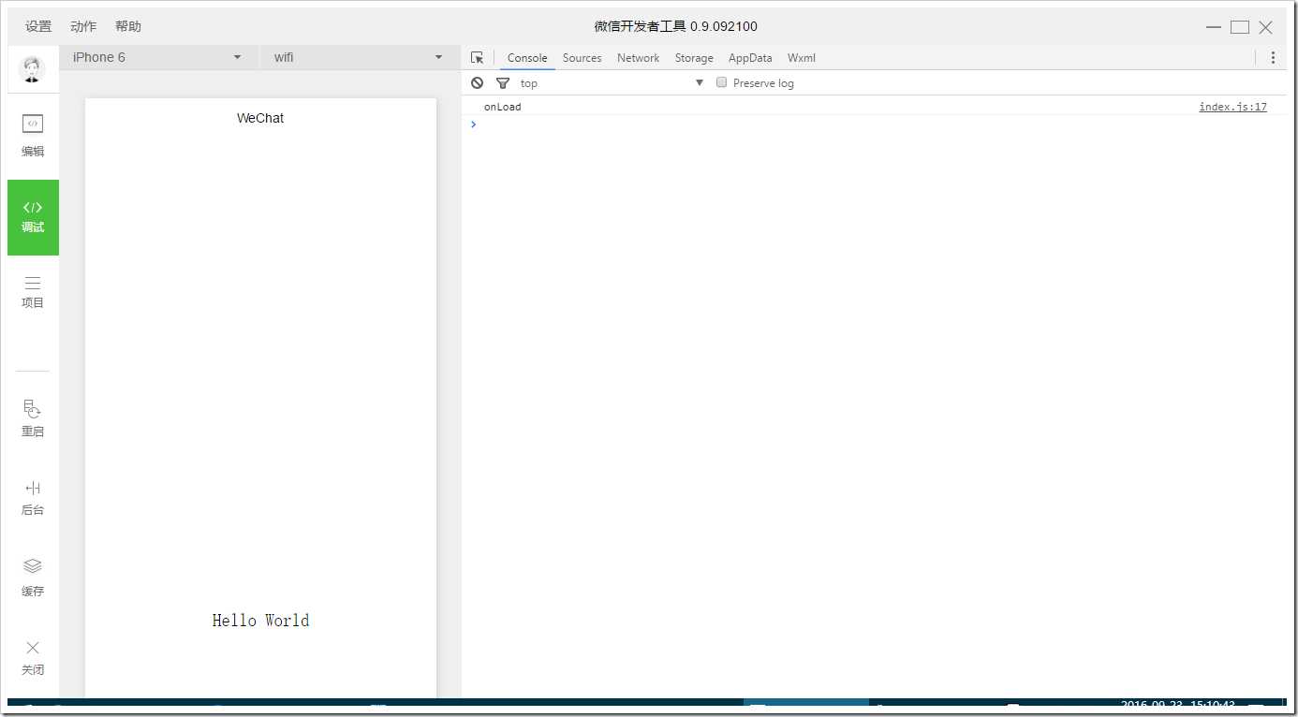Open the 动作 (Actions) menu
This screenshot has width=1298, height=717.
coord(83,26)
